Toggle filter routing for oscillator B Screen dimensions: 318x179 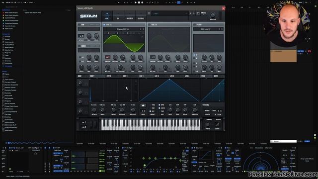coord(194,58)
